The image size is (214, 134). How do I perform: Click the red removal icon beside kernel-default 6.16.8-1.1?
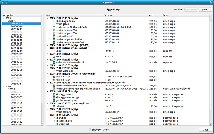point(54,80)
